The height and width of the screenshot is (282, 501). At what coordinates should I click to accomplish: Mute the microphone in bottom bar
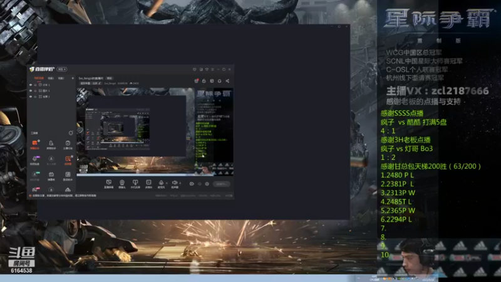[x=161, y=184]
